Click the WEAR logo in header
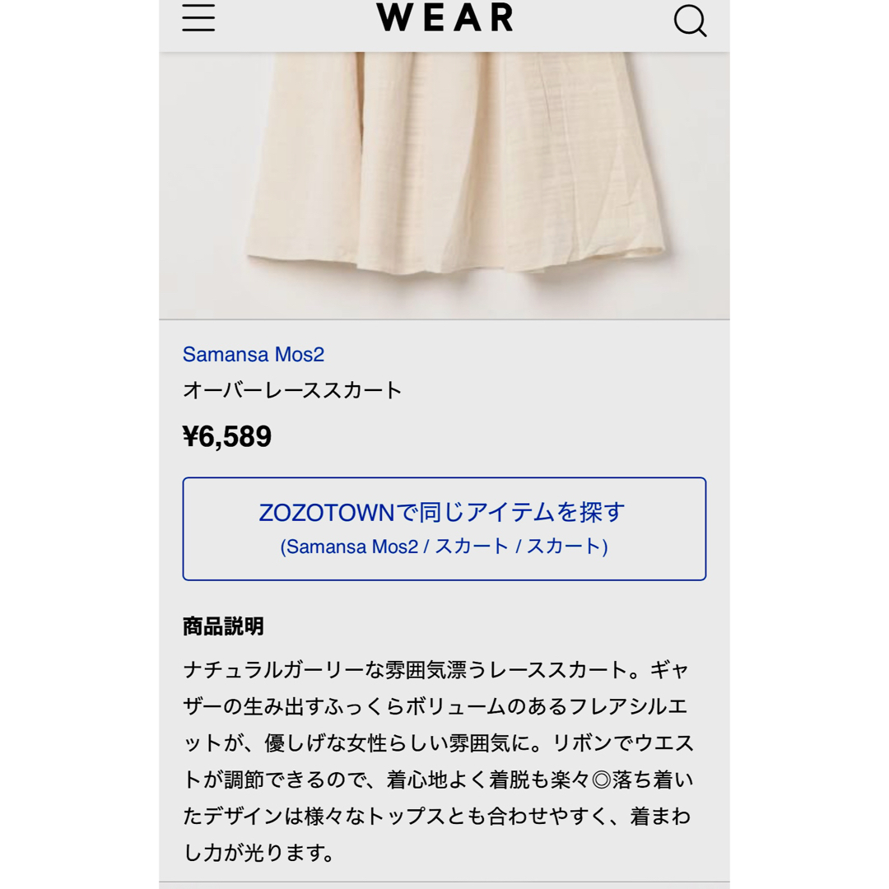 click(x=445, y=17)
